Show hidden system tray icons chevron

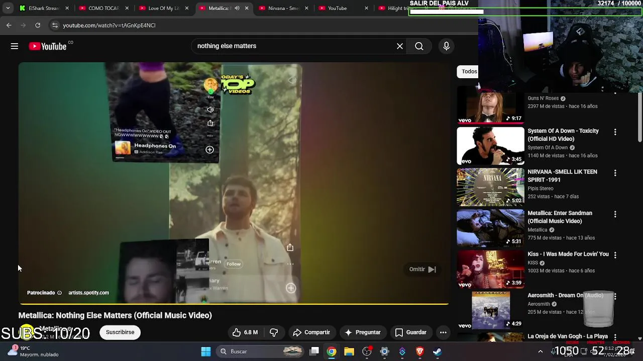pos(541,351)
